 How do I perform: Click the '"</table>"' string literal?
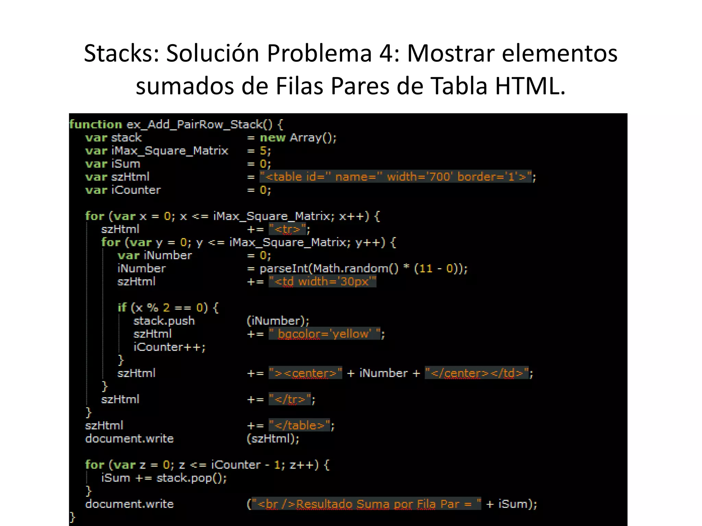tap(299, 426)
